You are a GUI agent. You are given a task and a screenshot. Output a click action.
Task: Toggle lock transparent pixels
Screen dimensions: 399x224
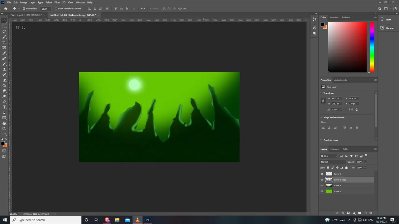point(328,168)
